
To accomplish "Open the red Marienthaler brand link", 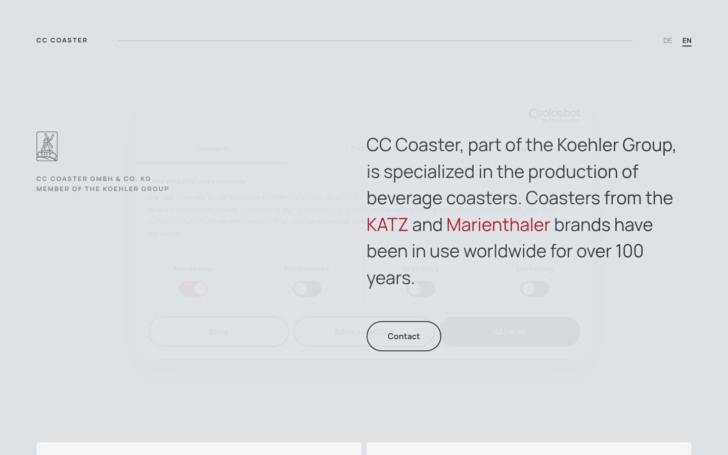I will coord(498,224).
